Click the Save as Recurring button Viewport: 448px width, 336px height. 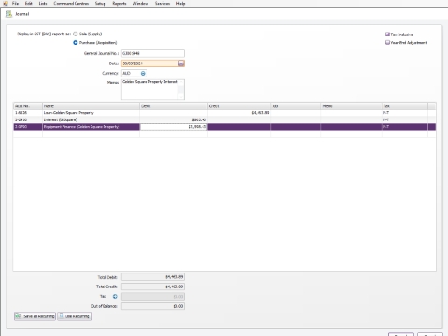35,316
